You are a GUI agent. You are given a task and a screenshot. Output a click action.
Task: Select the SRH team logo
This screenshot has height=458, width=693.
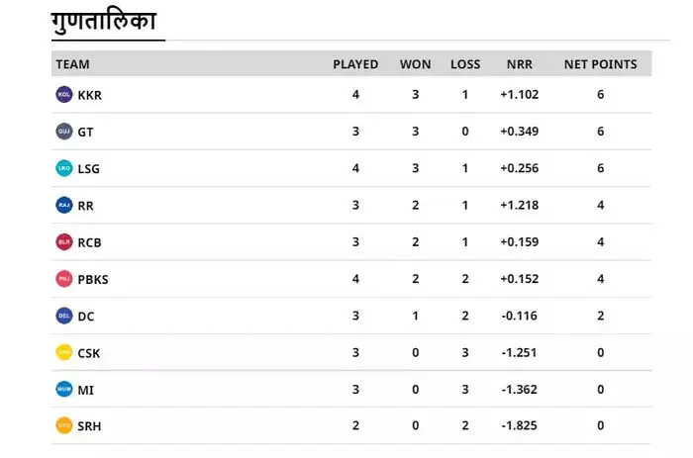64,426
